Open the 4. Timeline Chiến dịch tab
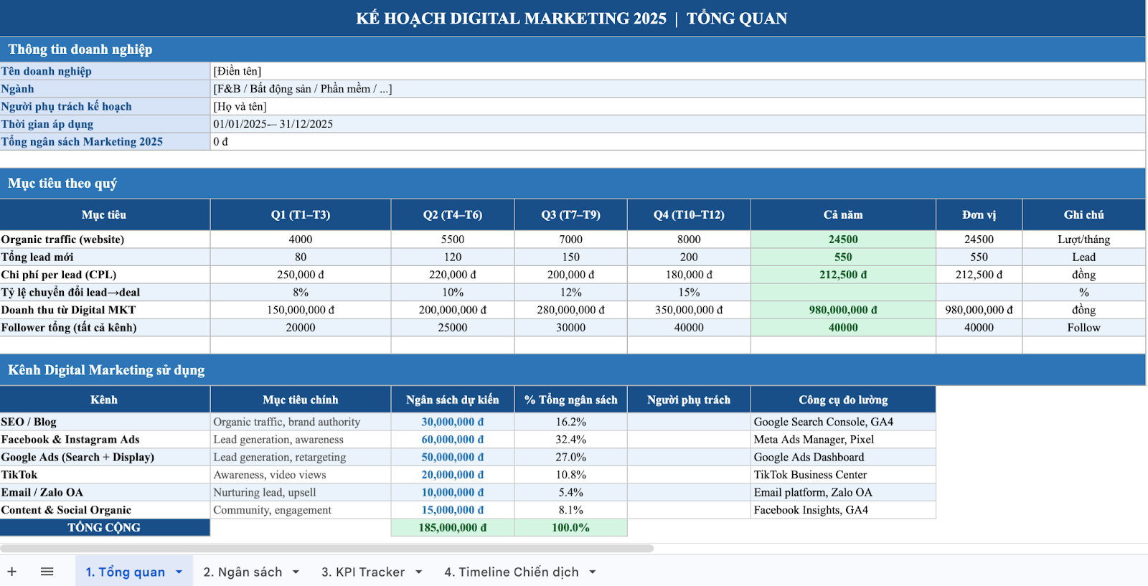 511,572
